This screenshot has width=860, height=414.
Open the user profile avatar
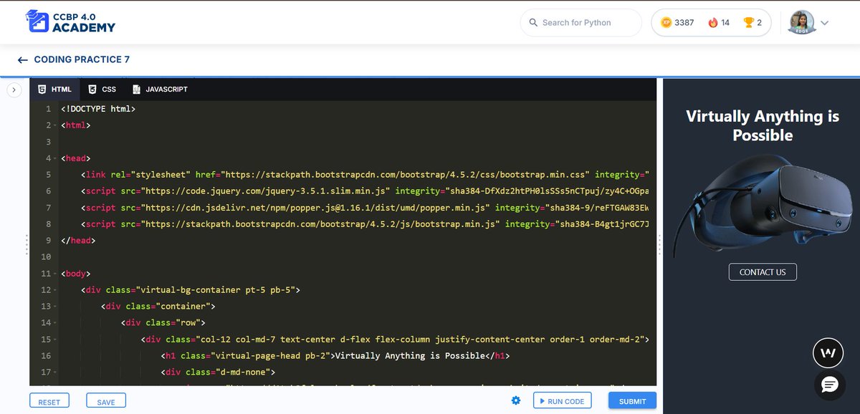pos(802,22)
